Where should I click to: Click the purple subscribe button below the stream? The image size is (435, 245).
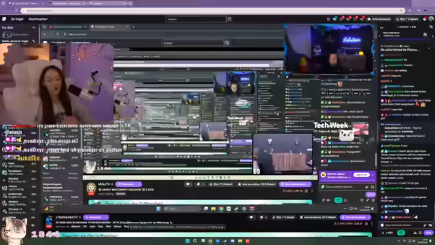pyautogui.click(x=355, y=217)
